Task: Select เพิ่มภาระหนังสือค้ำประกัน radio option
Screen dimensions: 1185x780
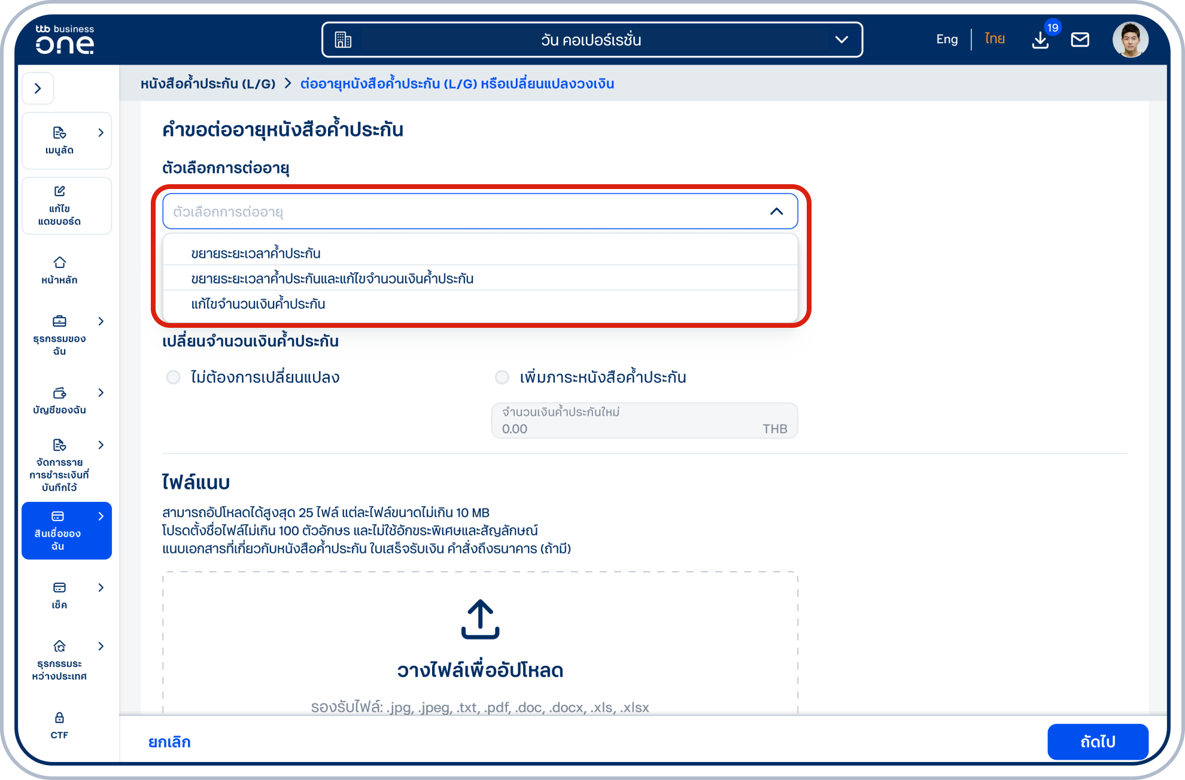Action: [502, 377]
